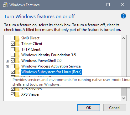The width and height of the screenshot is (130, 115).
Task: Select the Telnet Client folder icon
Action: 17,44
